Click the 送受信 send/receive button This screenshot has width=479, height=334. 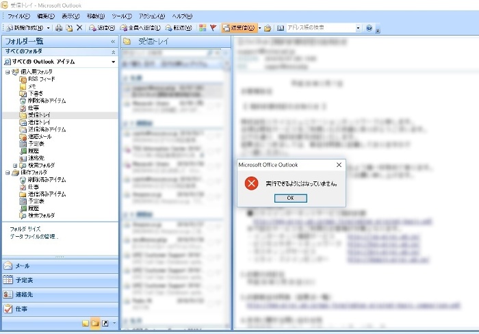[x=239, y=28]
